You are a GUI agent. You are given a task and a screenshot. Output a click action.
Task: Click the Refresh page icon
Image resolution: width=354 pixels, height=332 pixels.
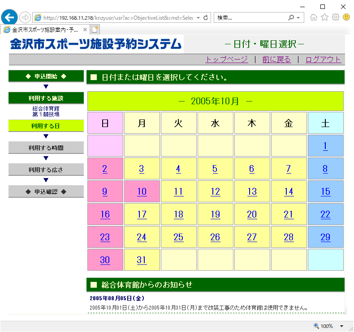click(206, 17)
